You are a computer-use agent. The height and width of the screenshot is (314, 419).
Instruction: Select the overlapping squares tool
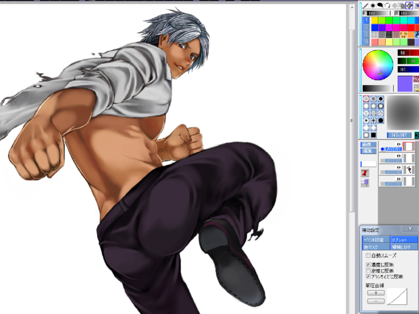(402, 6)
